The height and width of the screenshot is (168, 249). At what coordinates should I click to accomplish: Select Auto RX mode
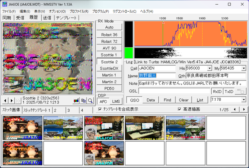(x=109, y=27)
